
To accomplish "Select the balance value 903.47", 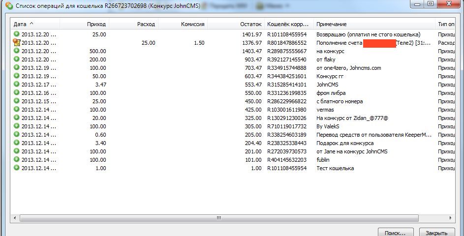I will [x=253, y=59].
